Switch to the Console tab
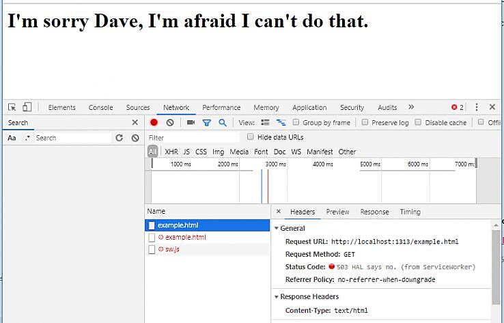Image resolution: width=504 pixels, height=323 pixels. pyautogui.click(x=100, y=107)
